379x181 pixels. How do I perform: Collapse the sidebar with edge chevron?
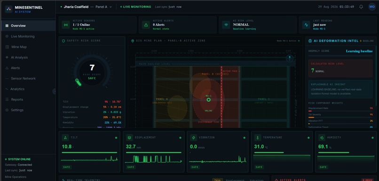(x=55, y=91)
